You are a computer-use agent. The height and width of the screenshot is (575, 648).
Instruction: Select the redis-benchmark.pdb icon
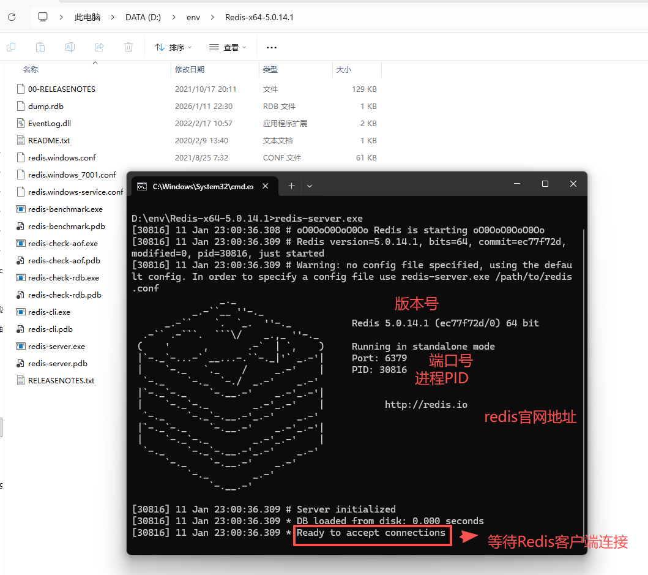[21, 227]
